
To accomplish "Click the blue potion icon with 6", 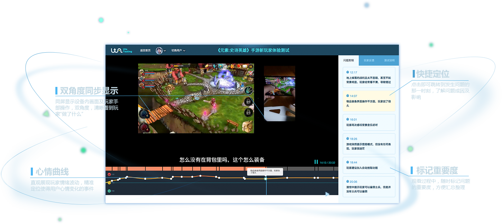I will [x=144, y=114].
